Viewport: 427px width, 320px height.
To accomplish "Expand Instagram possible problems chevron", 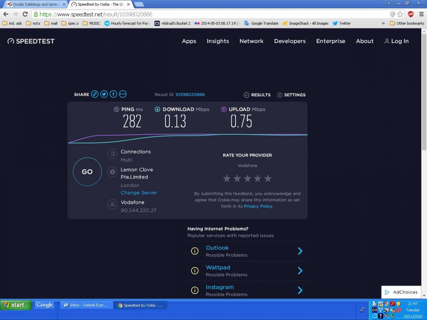I will point(300,290).
